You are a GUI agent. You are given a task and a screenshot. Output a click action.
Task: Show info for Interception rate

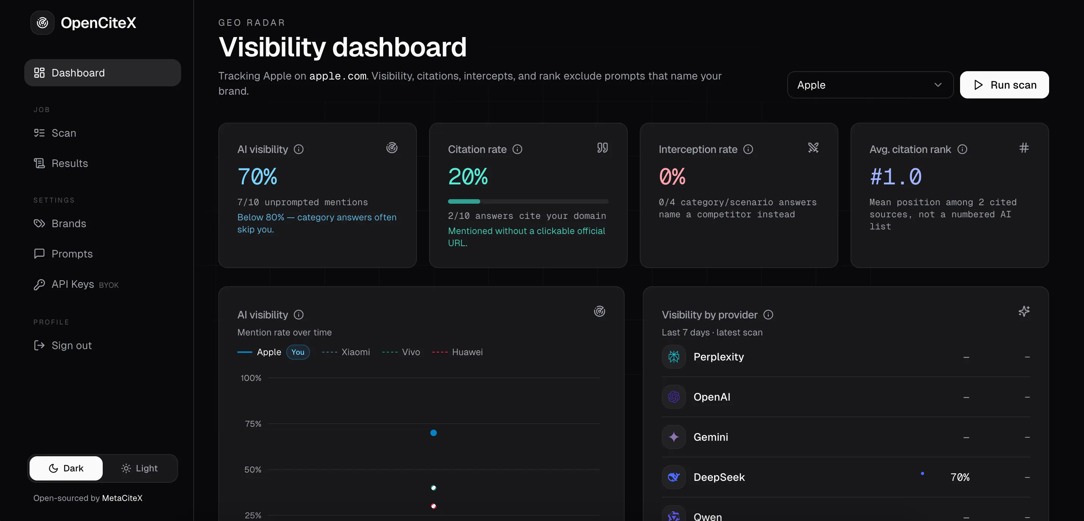point(748,149)
